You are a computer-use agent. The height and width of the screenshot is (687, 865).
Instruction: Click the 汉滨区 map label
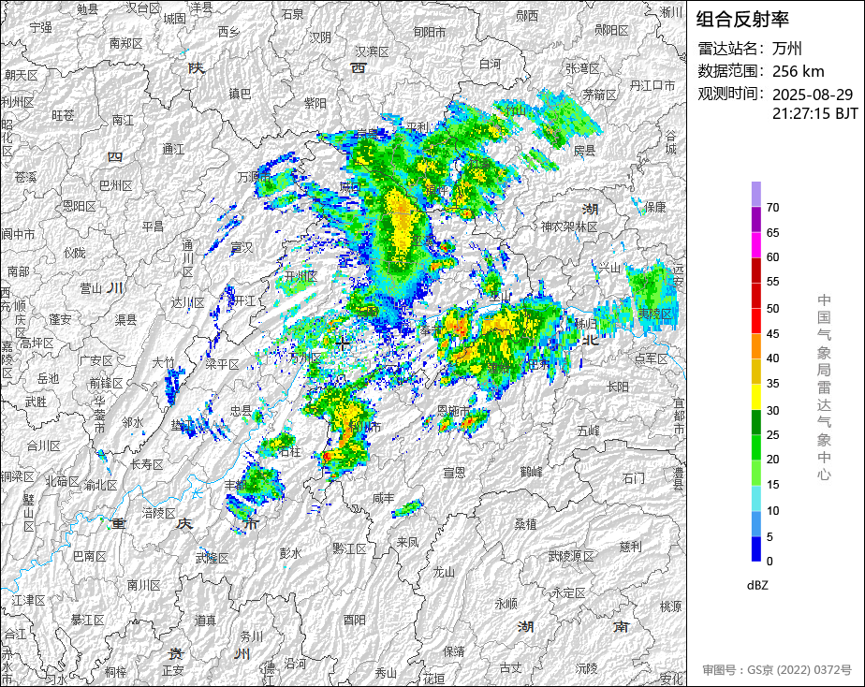372,51
